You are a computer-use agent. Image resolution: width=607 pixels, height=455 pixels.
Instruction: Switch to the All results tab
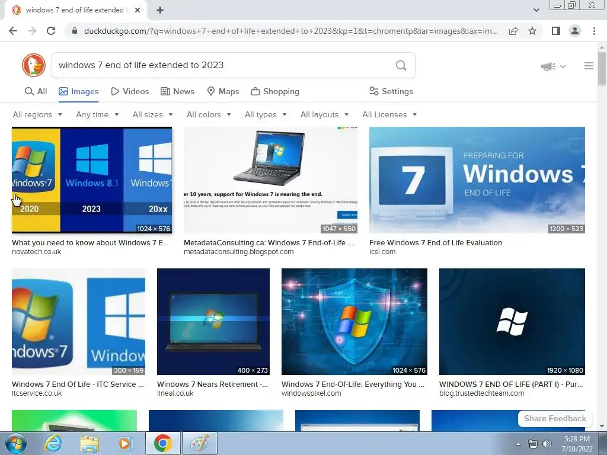tap(36, 91)
